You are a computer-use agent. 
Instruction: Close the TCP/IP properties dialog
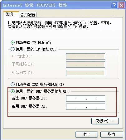[x=121, y=5]
